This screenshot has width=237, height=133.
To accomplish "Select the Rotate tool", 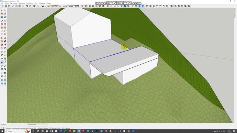I will pyautogui.click(x=2, y=41).
